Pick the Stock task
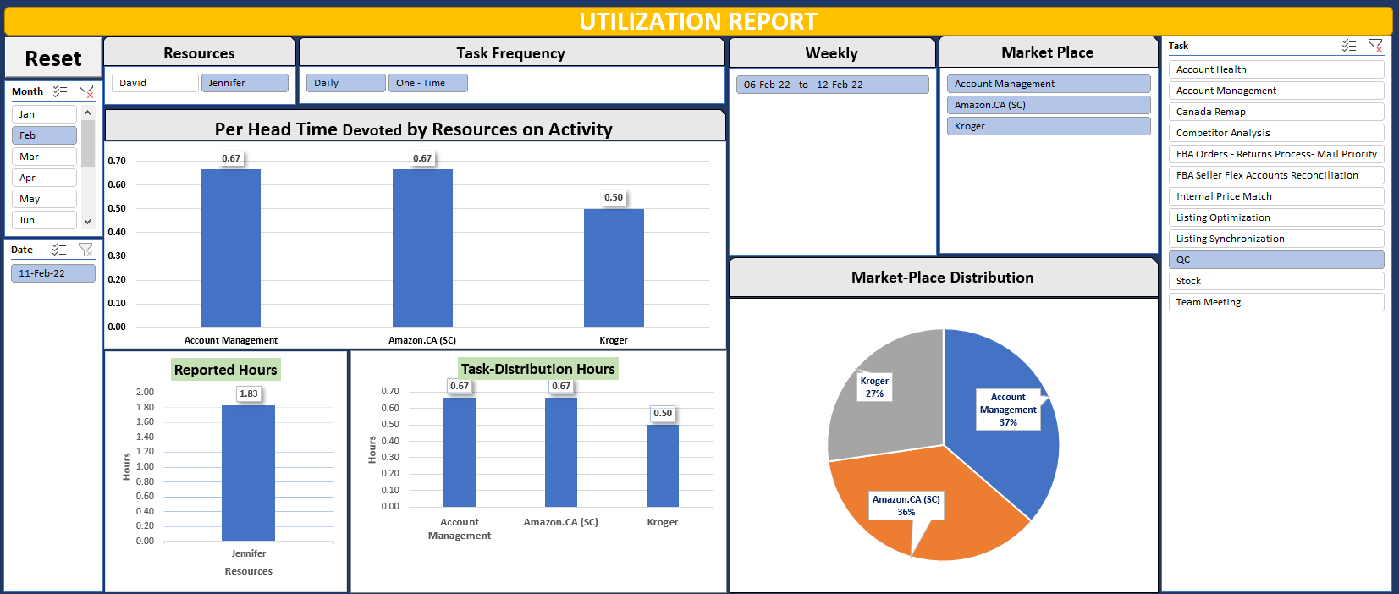Screen dimensions: 1399x594 coord(1276,281)
